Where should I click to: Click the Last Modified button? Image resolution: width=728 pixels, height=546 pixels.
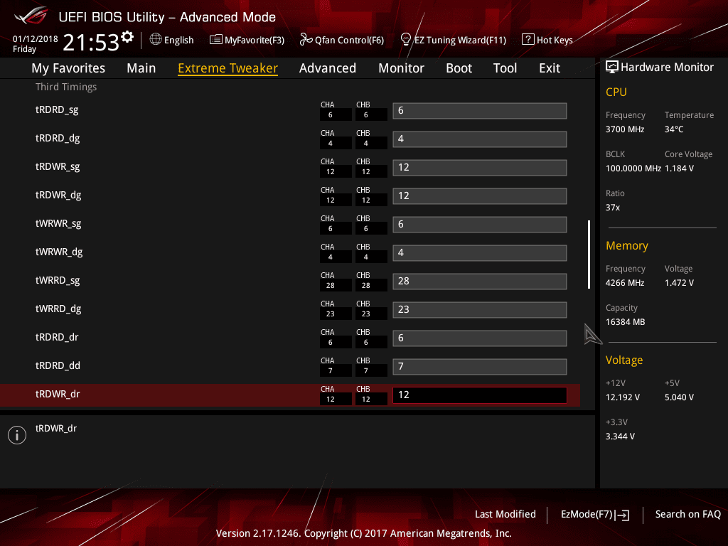click(505, 514)
